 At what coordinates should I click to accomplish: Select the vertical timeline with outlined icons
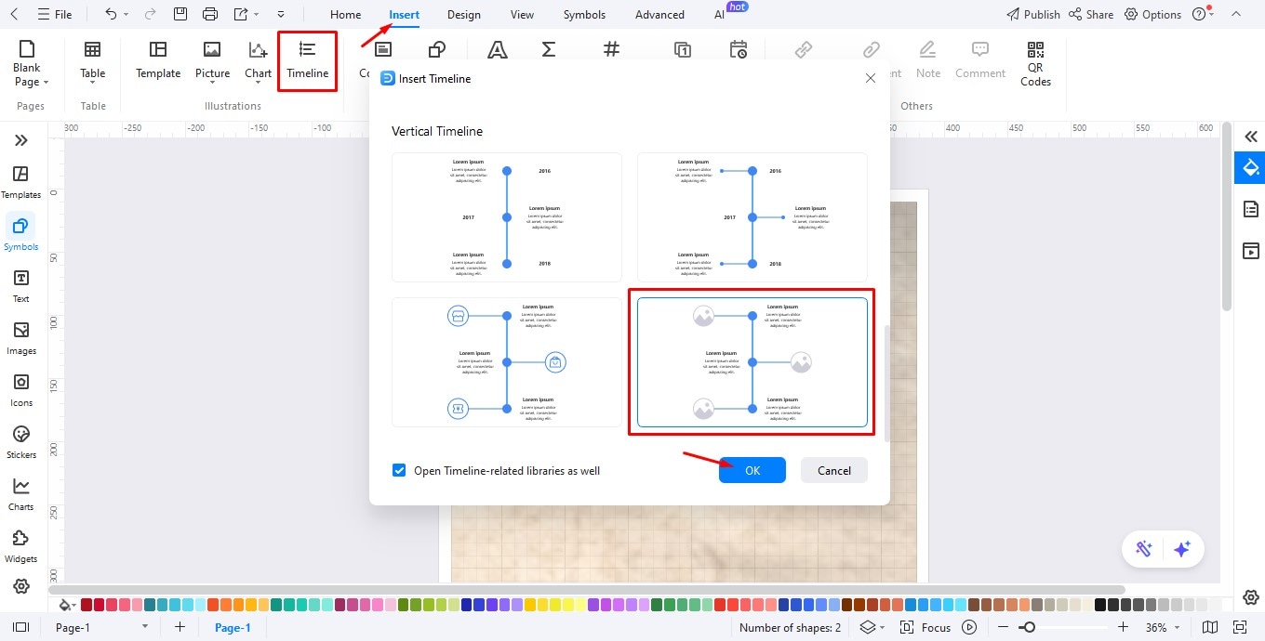507,362
